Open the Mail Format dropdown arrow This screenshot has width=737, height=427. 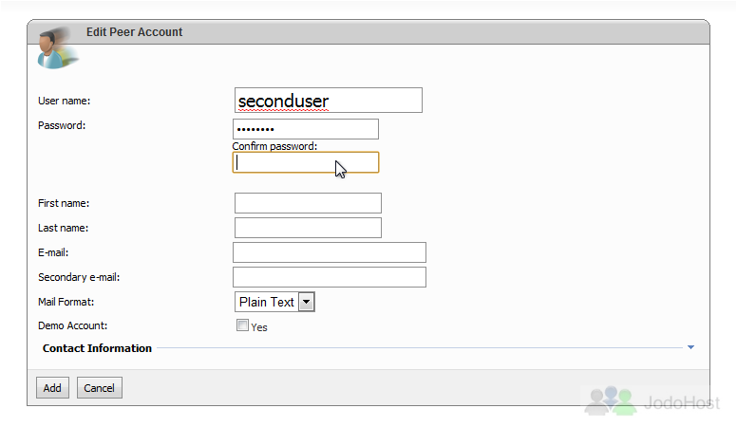307,302
